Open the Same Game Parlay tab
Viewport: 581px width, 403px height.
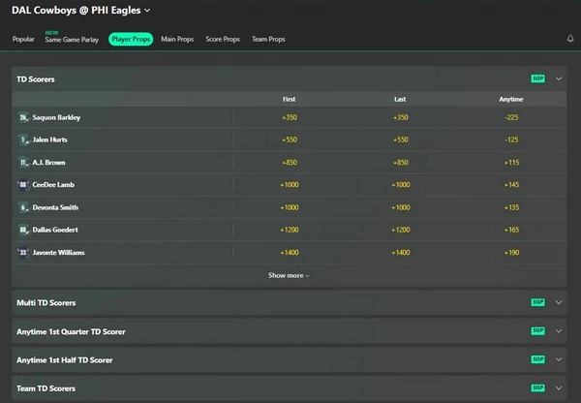[x=72, y=40]
